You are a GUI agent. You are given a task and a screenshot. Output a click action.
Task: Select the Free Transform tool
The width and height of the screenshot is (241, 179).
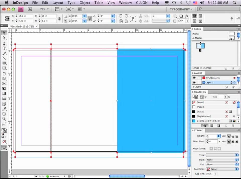4,88
